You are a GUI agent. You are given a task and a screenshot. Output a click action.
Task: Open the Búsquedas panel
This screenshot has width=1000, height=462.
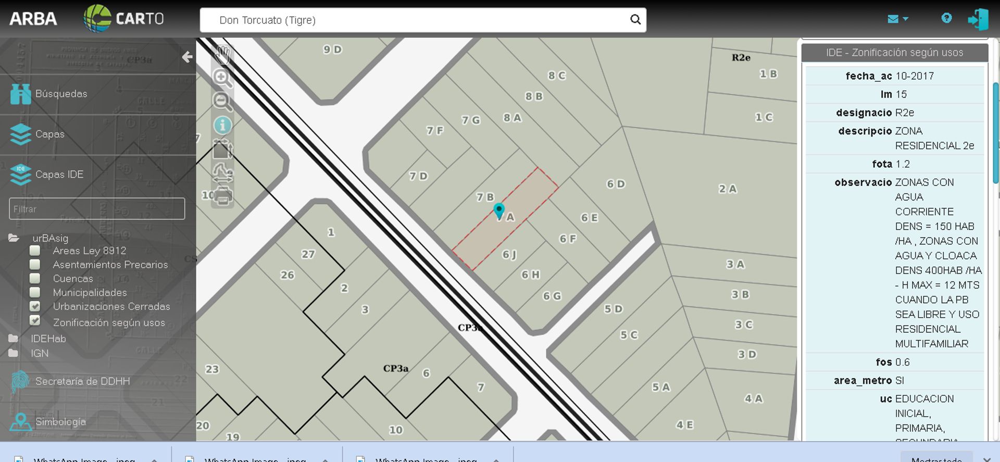point(61,94)
